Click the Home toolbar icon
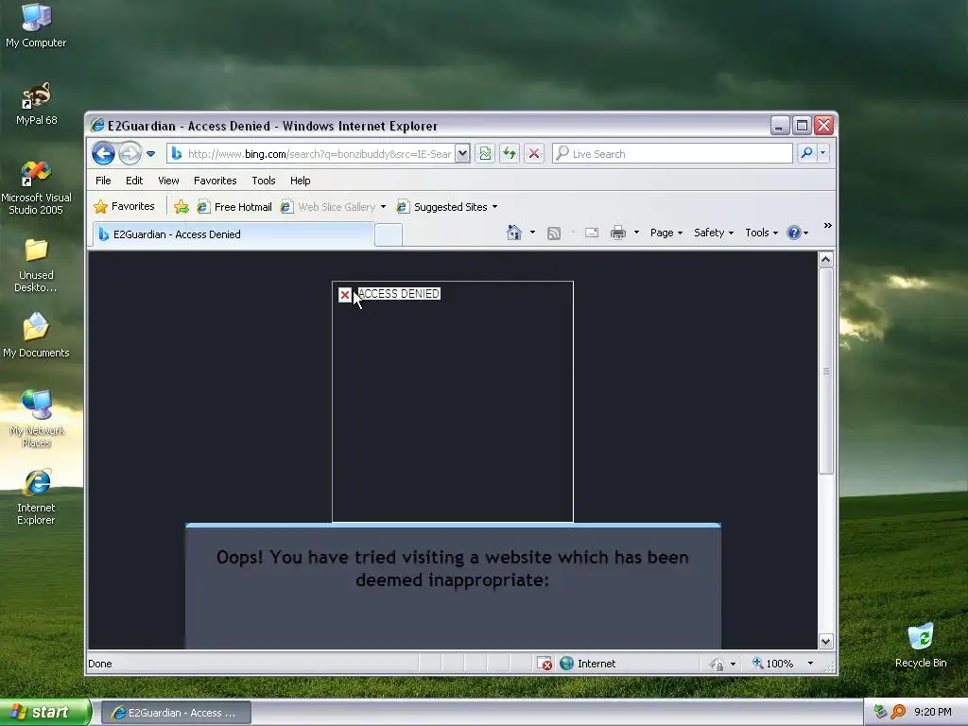 pyautogui.click(x=513, y=233)
